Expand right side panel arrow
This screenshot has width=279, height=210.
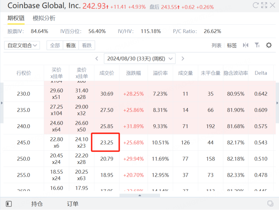pyautogui.click(x=277, y=103)
